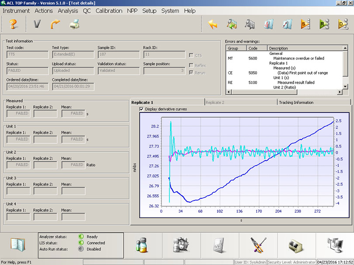
Task: Click the Analyzer status green indicator
Action: click(x=81, y=236)
